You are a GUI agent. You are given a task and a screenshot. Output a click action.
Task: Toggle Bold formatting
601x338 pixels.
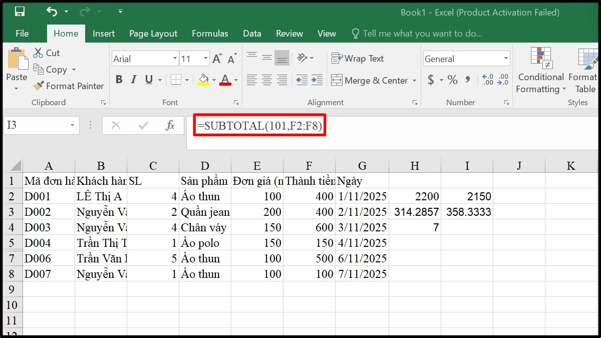[119, 80]
